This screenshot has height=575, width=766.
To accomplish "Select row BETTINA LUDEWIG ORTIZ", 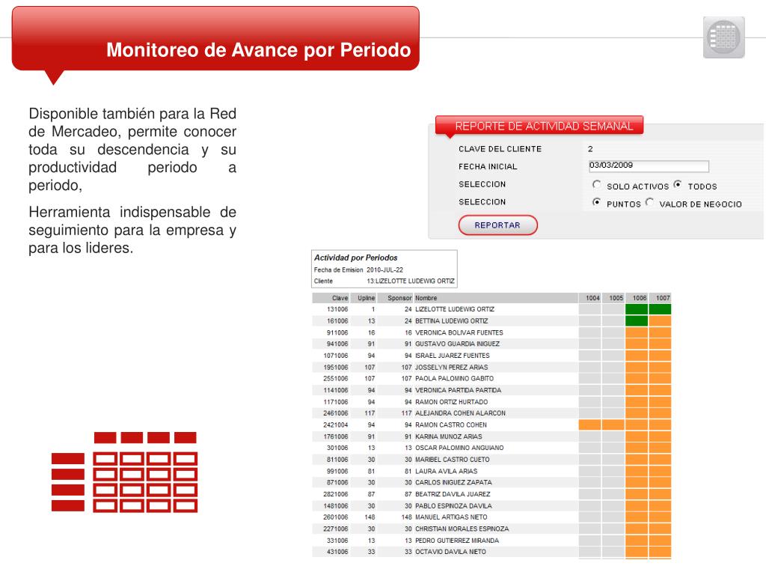I will 491,320.
